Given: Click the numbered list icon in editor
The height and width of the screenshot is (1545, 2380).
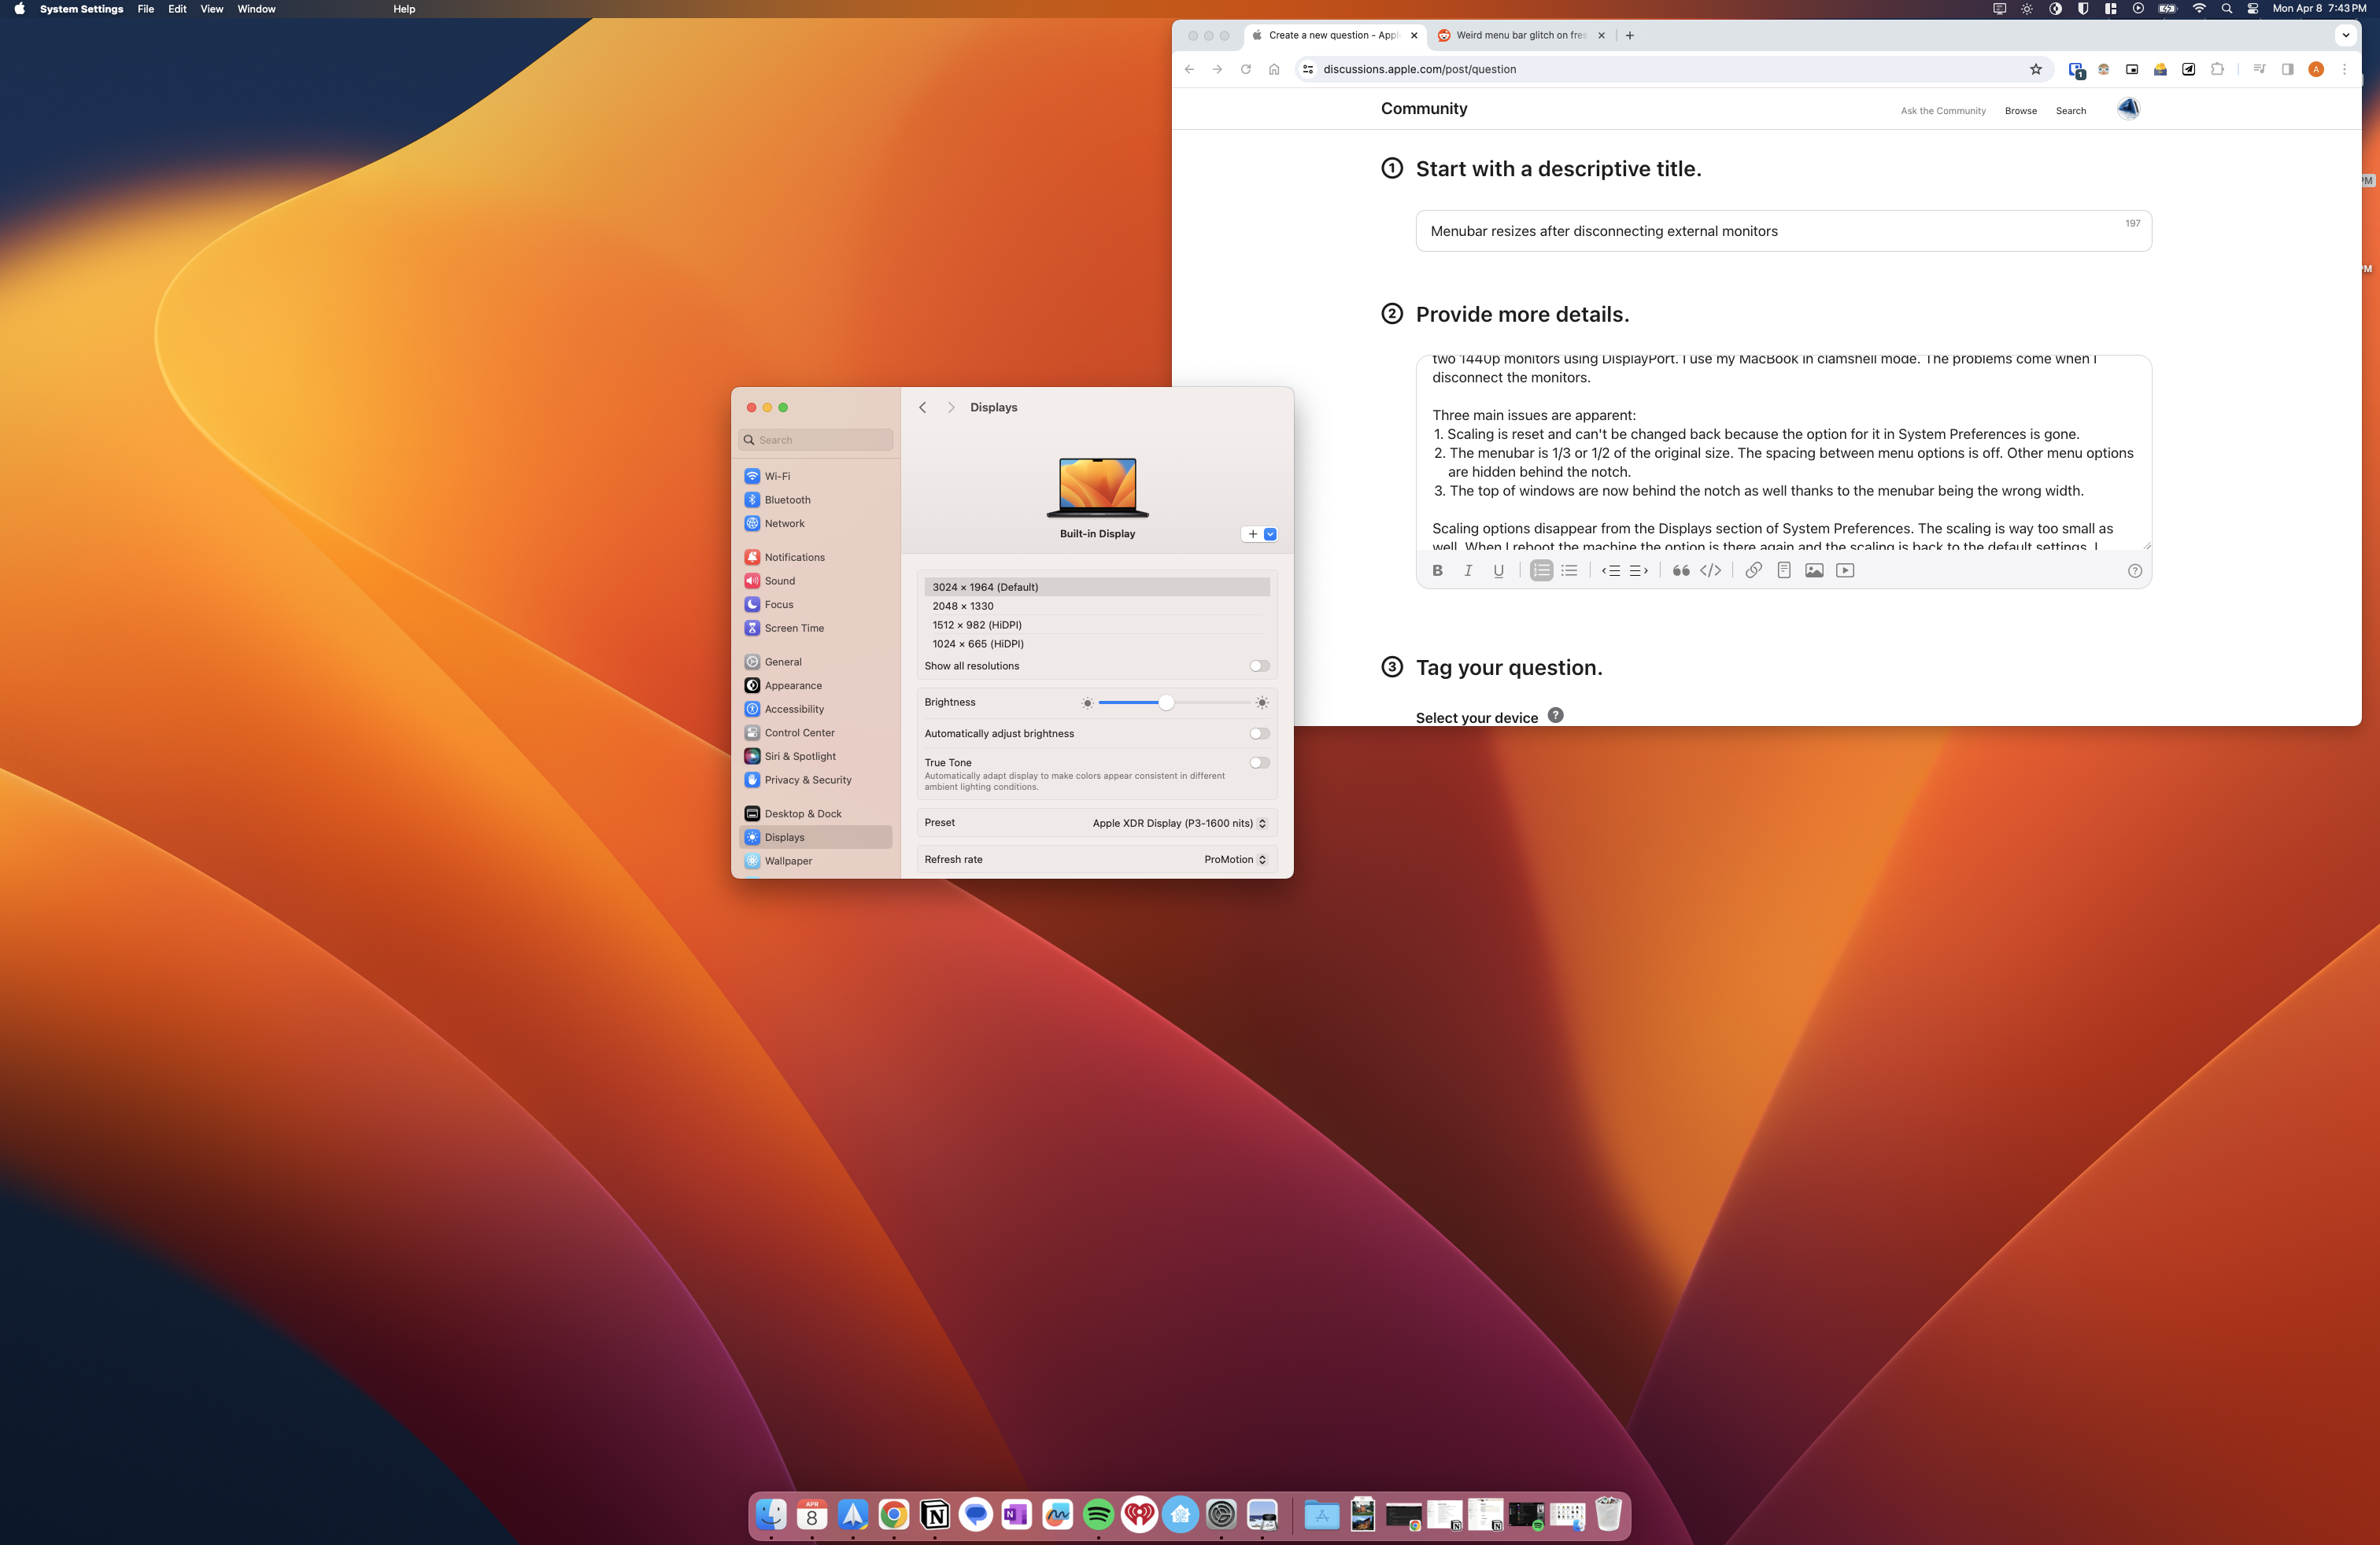Looking at the screenshot, I should coord(1541,570).
